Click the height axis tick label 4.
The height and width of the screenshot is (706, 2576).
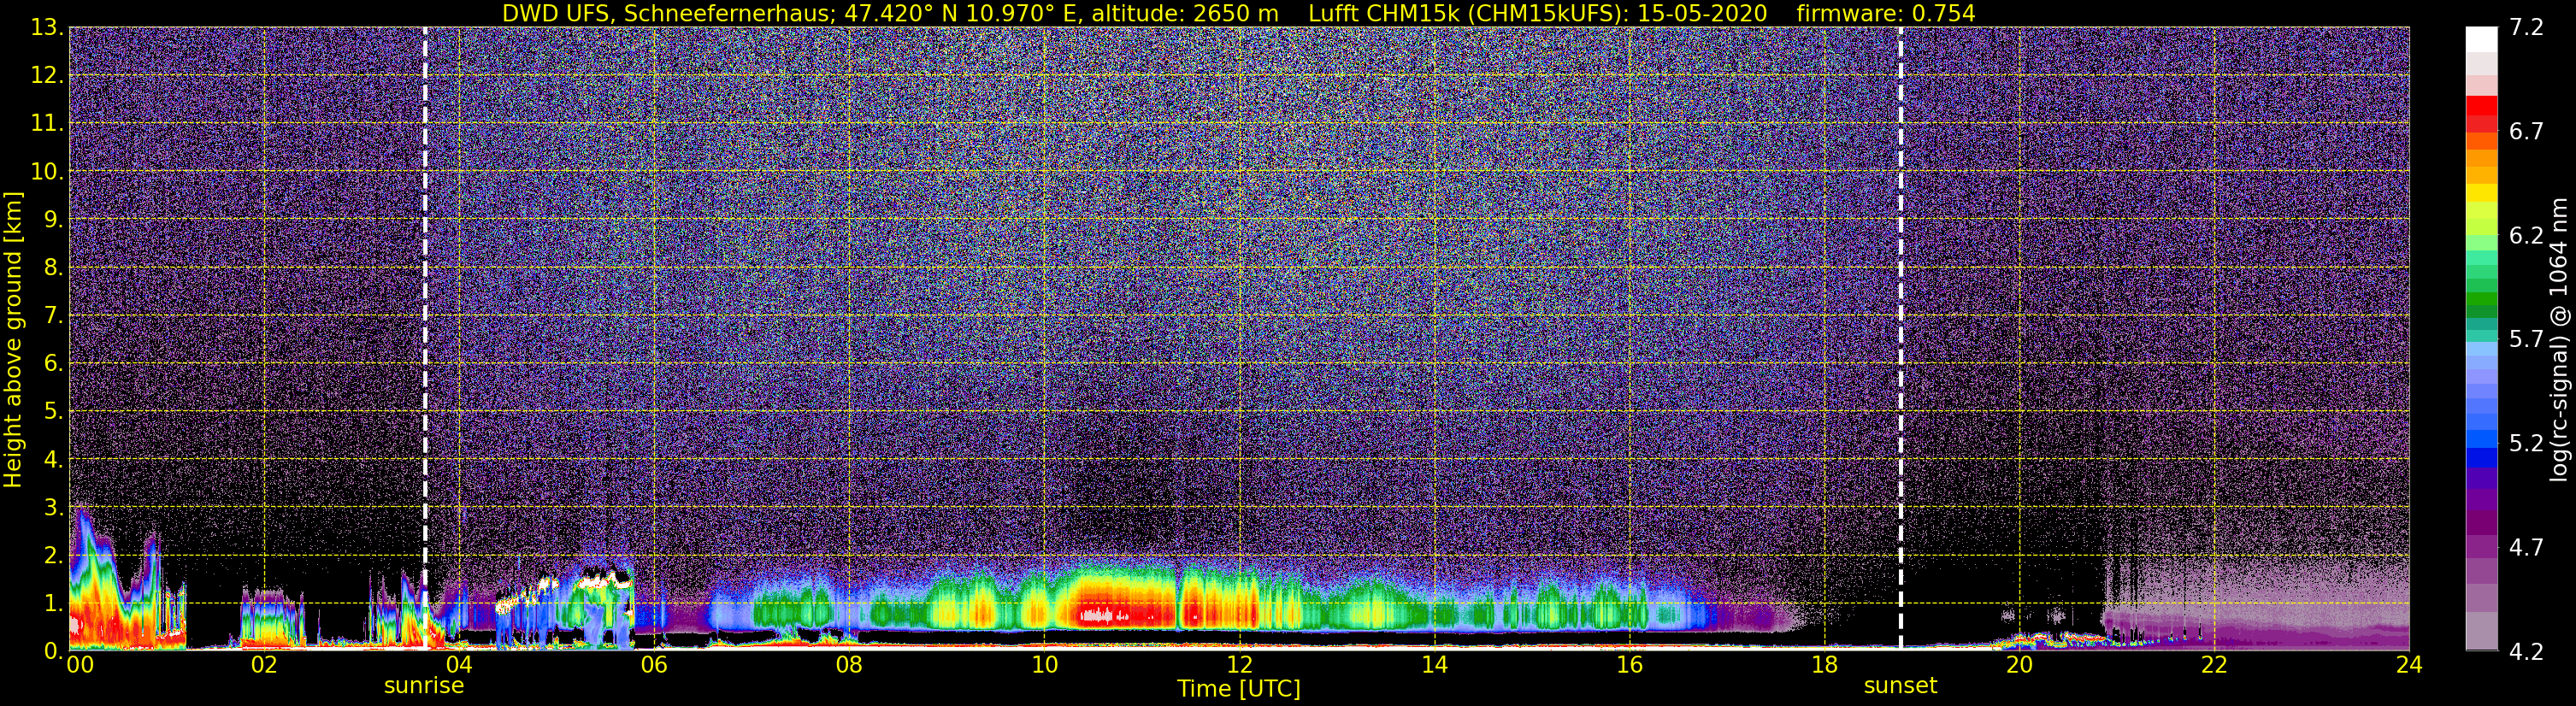(x=53, y=459)
